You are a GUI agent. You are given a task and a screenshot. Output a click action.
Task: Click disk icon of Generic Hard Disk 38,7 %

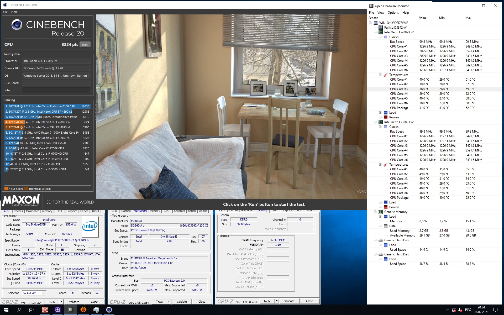[x=381, y=254]
